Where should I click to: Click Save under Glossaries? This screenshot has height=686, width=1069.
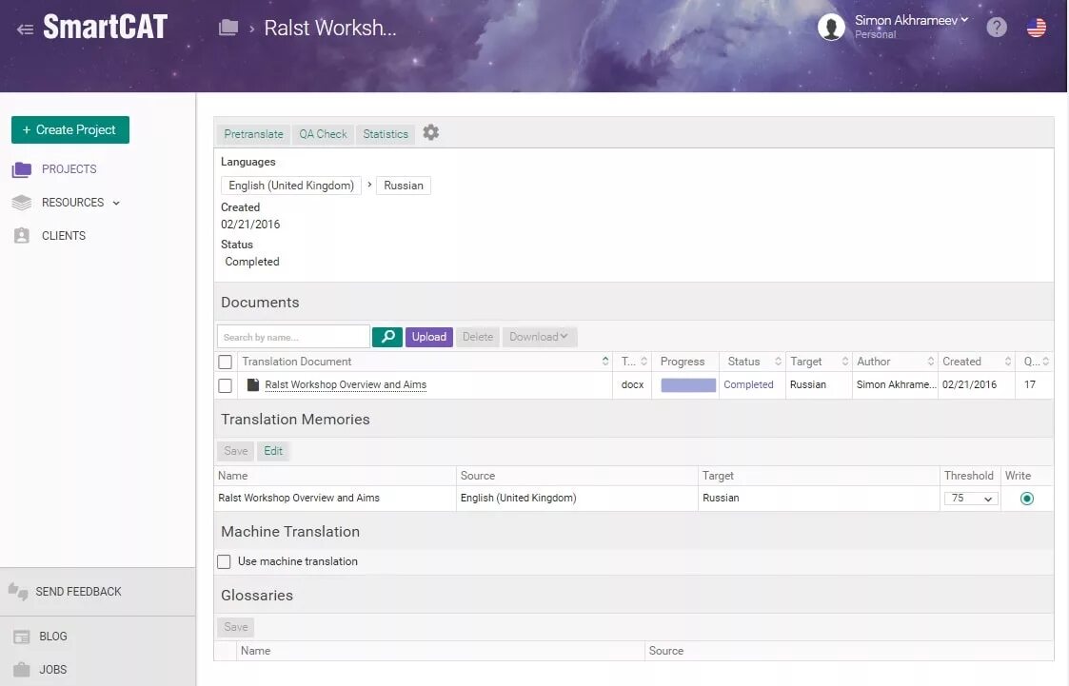point(236,627)
